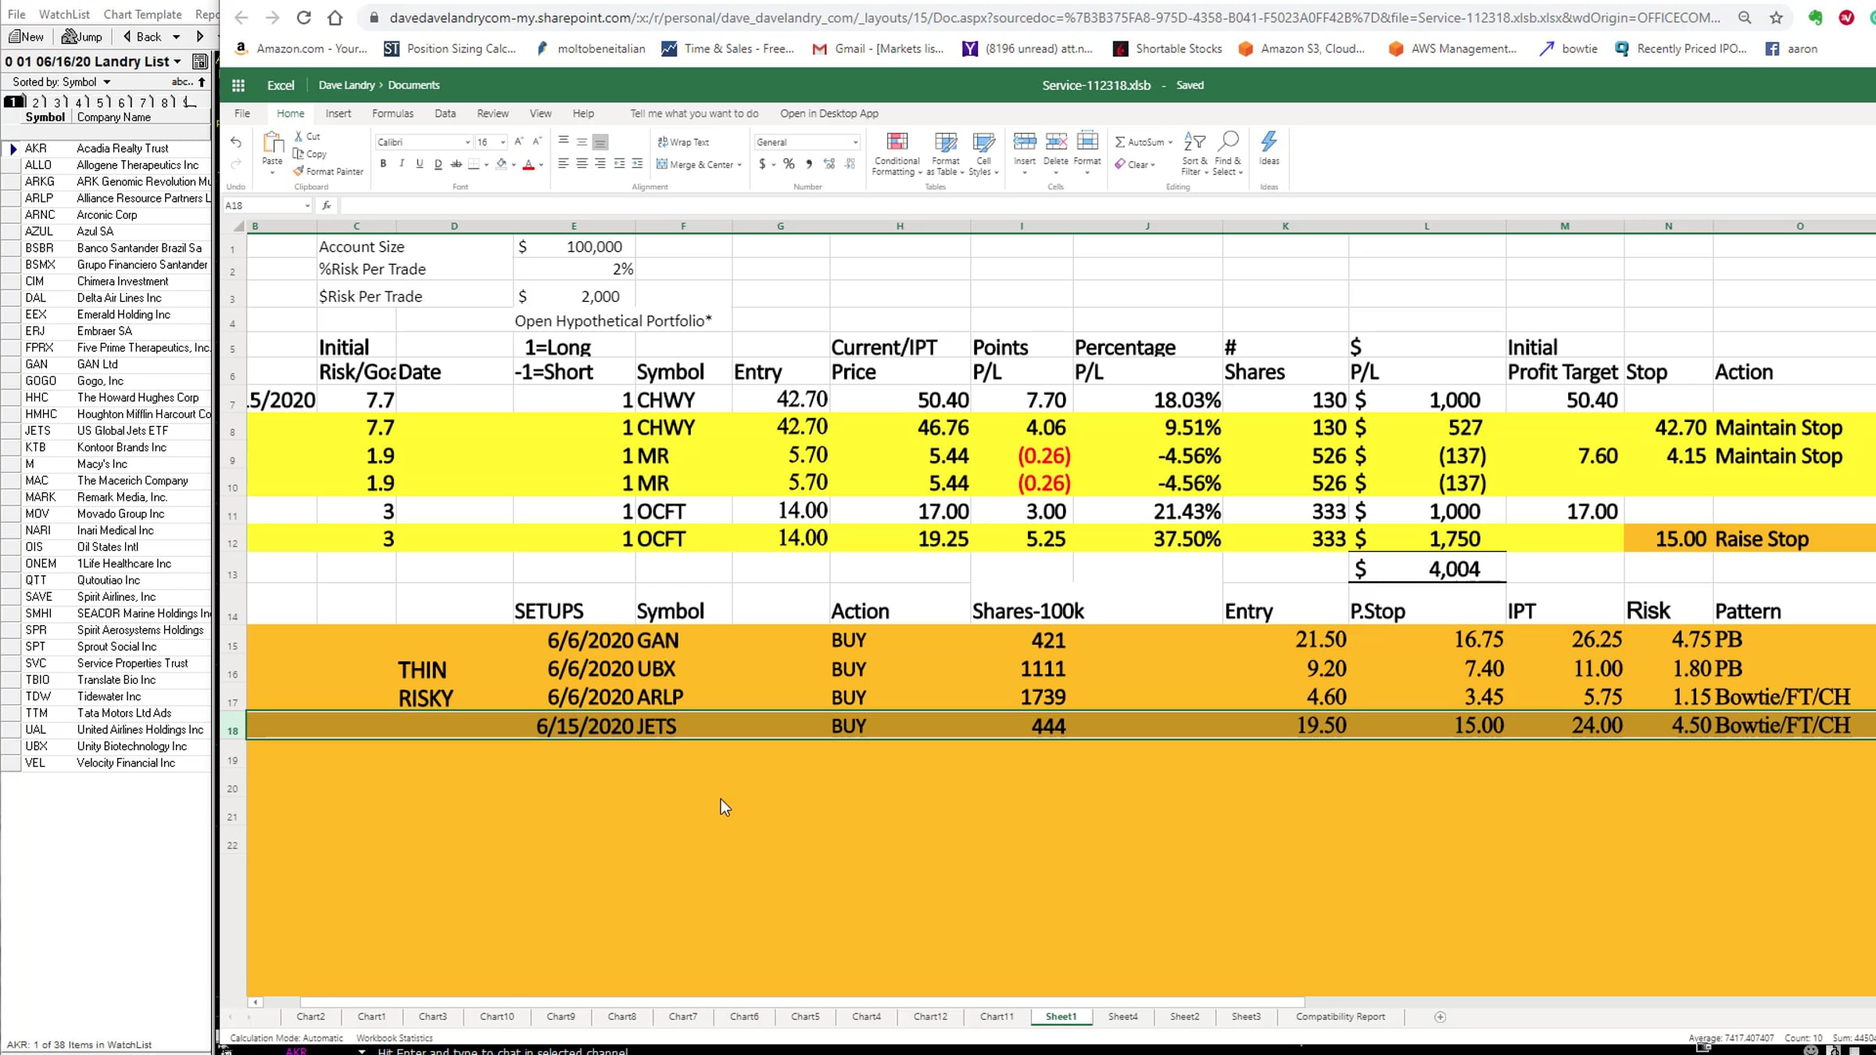The height and width of the screenshot is (1055, 1876).
Task: Open the WatchList menu
Action: point(64,14)
